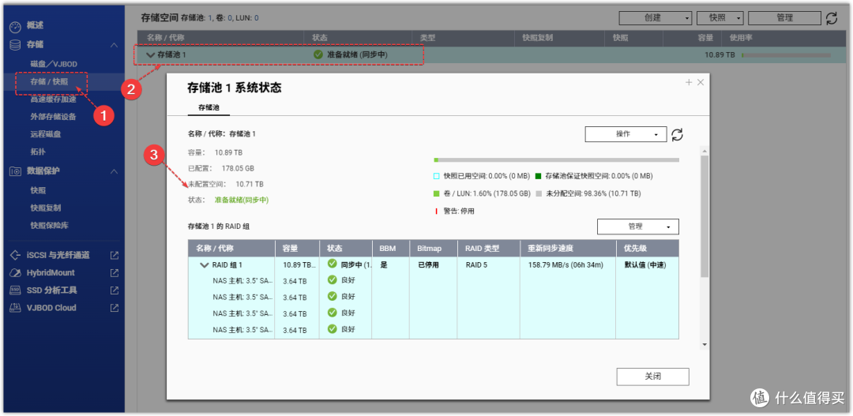Click the 管理 button in top toolbar
The height and width of the screenshot is (416, 853).
coord(784,18)
